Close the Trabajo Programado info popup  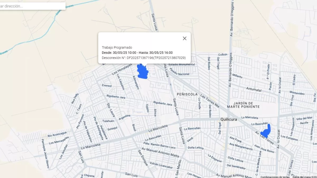[x=185, y=39]
